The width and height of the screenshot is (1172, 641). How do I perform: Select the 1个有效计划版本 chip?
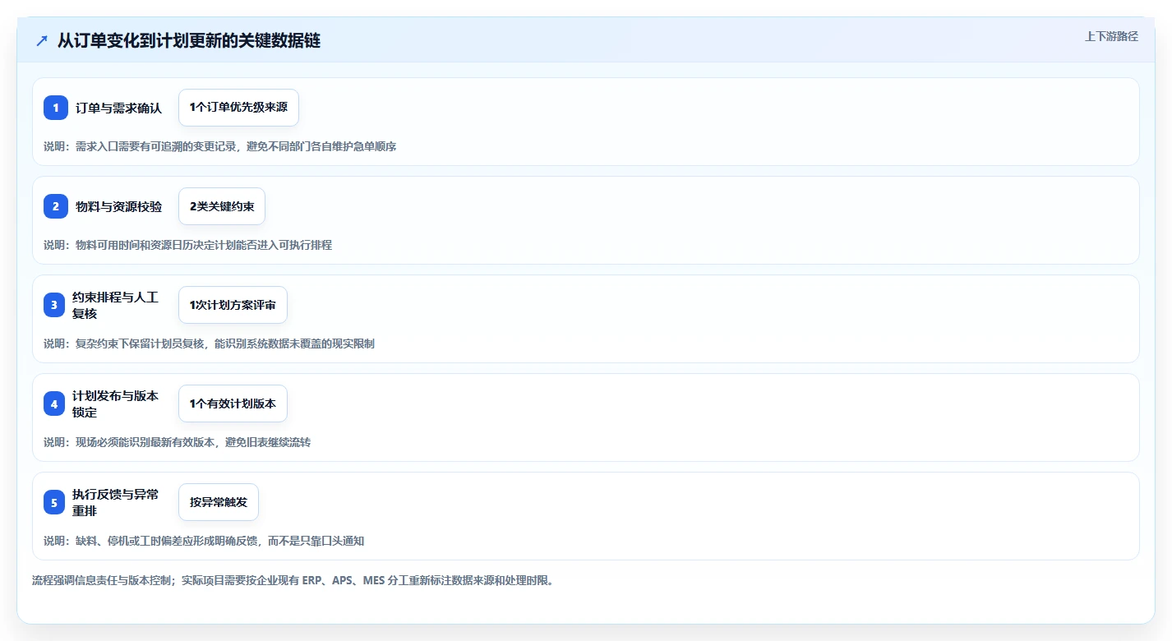(x=233, y=404)
